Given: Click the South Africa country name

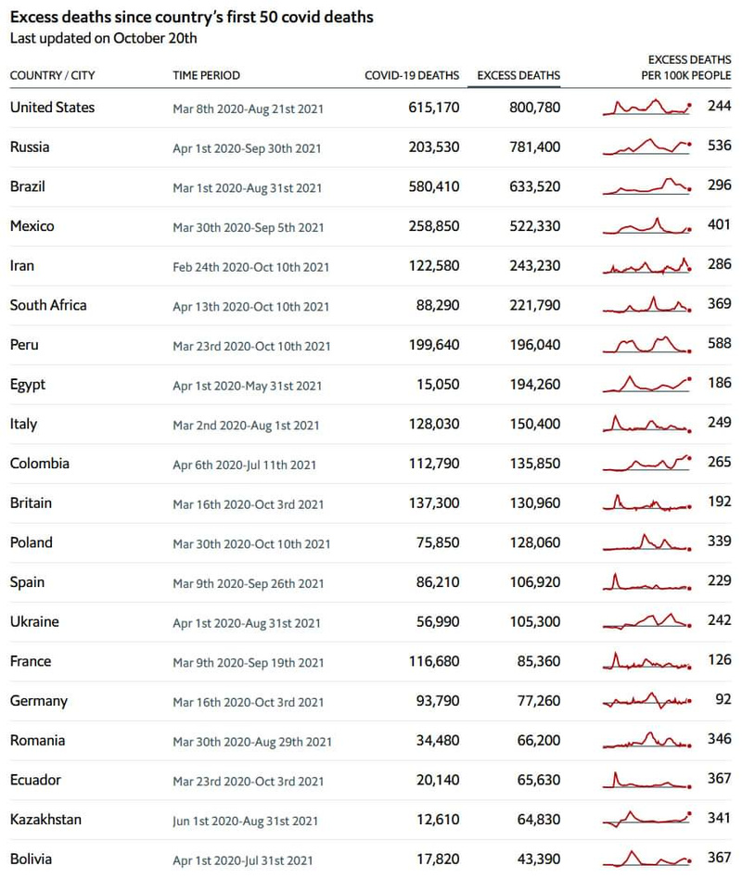Looking at the screenshot, I should pyautogui.click(x=48, y=305).
